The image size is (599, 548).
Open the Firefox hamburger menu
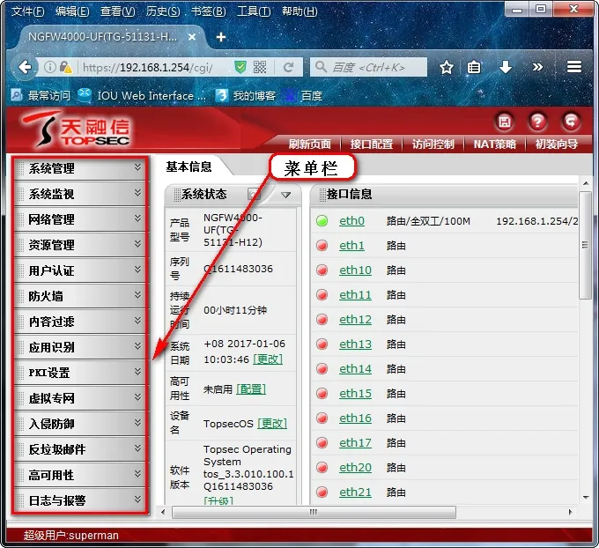click(x=573, y=67)
